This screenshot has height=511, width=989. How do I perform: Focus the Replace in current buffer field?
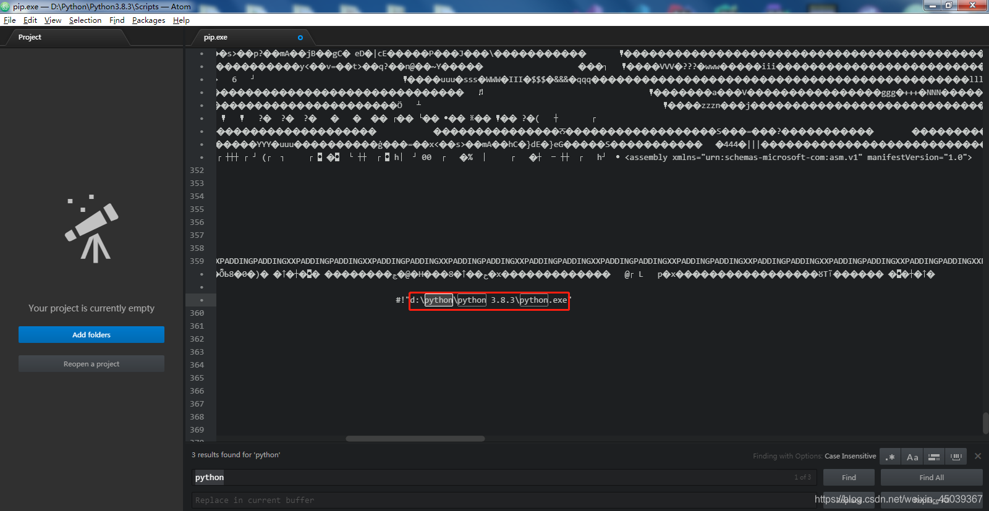[x=504, y=500]
